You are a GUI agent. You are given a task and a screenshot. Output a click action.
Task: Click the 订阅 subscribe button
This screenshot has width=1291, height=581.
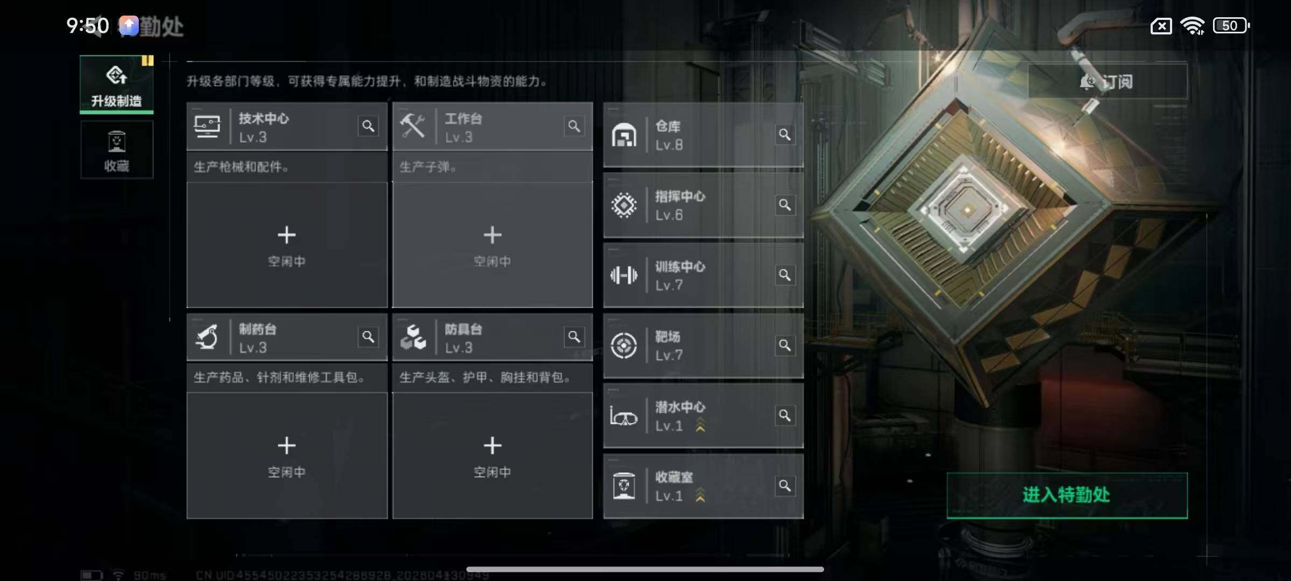coord(1108,82)
